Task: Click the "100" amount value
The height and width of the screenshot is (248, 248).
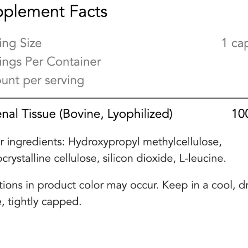Action: pos(240,114)
